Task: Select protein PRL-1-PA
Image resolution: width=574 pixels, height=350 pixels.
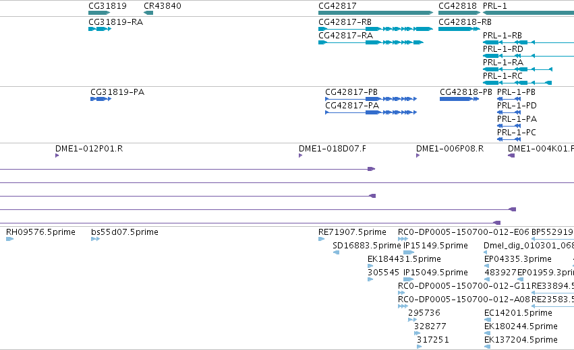Action: 509,126
